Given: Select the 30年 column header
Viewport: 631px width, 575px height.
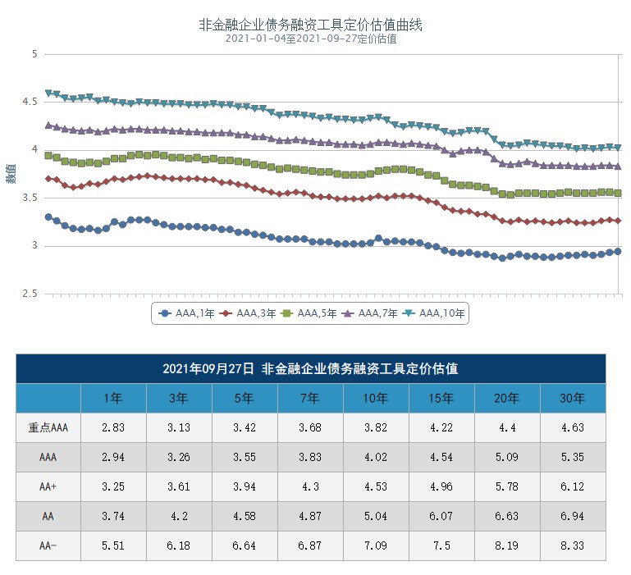Looking at the screenshot, I should coord(573,399).
